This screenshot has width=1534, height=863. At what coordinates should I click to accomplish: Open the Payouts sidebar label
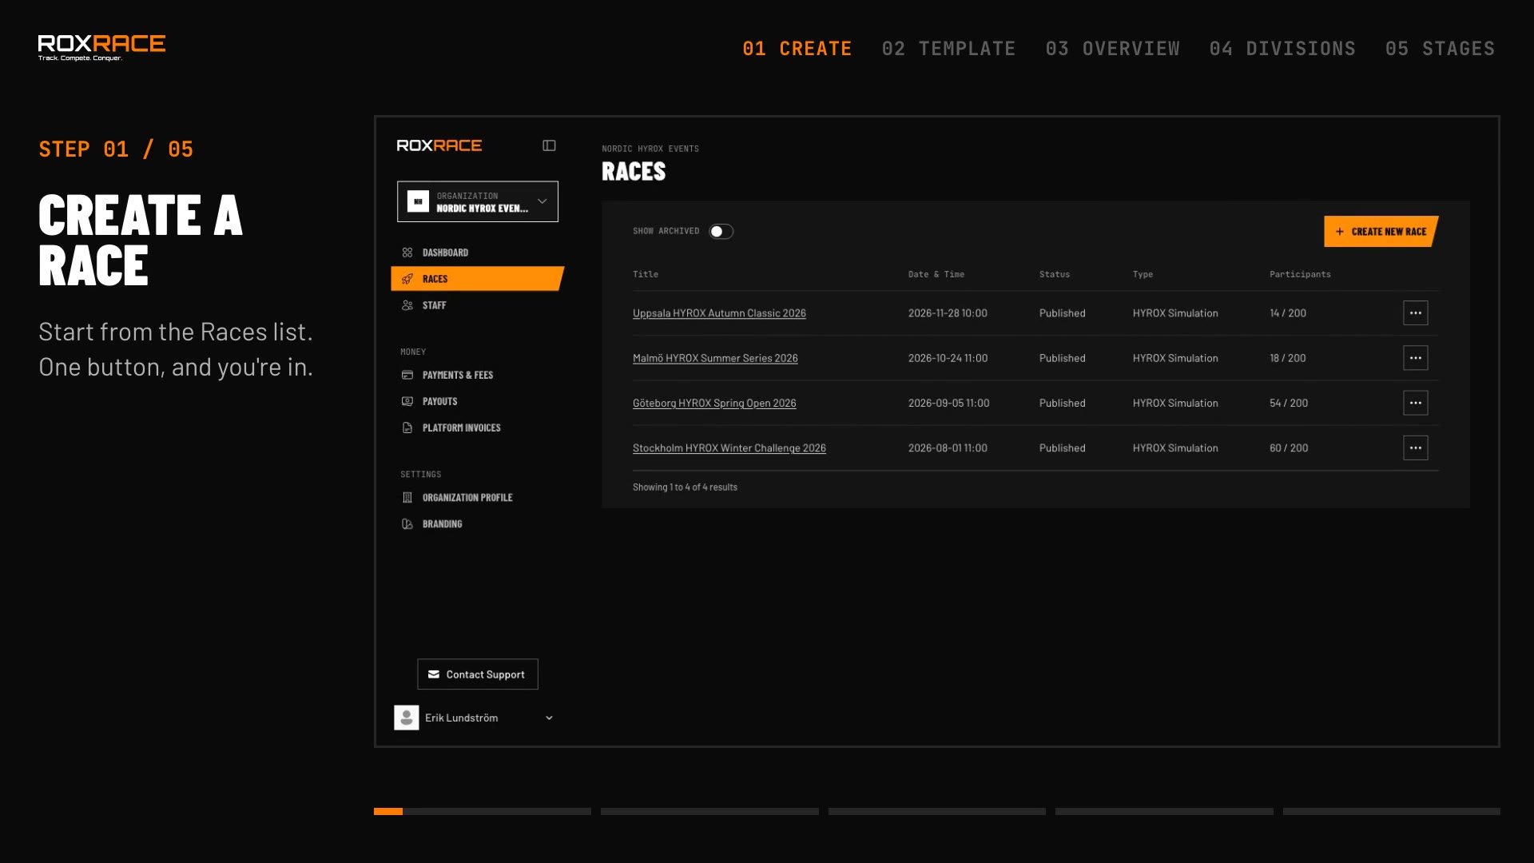tap(439, 401)
